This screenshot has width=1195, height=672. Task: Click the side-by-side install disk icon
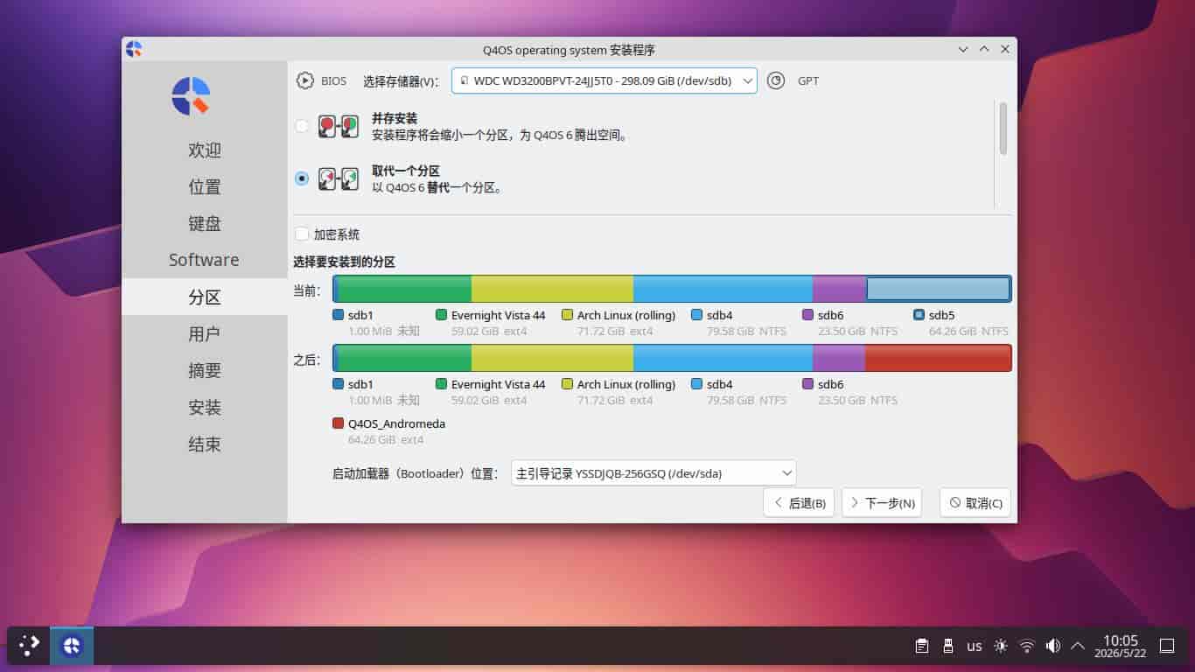(339, 126)
